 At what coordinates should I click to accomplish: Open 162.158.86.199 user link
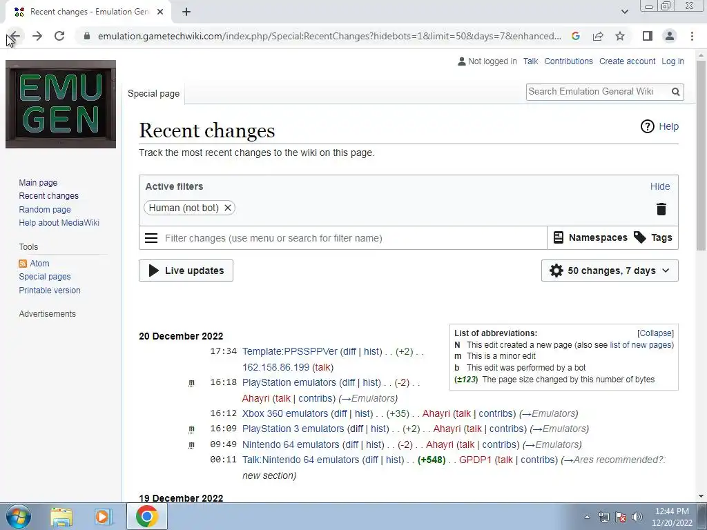coord(275,367)
